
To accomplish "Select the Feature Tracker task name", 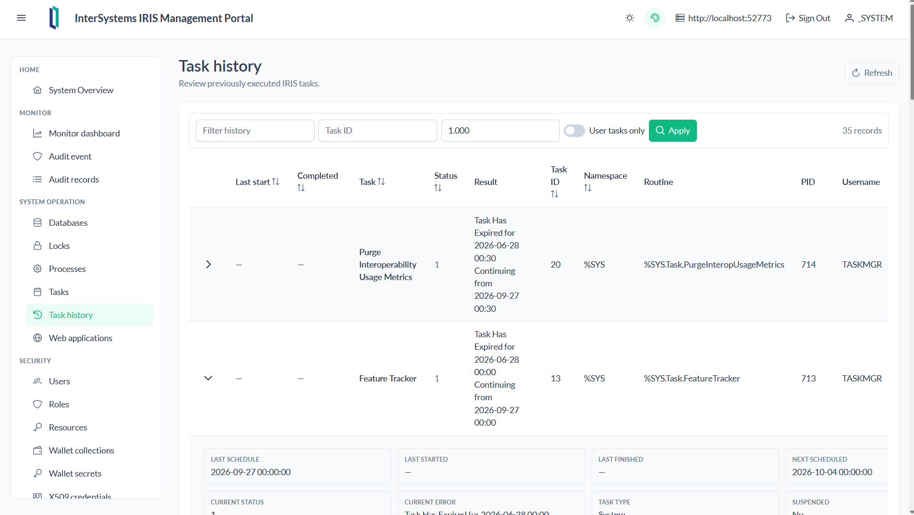I will click(388, 378).
